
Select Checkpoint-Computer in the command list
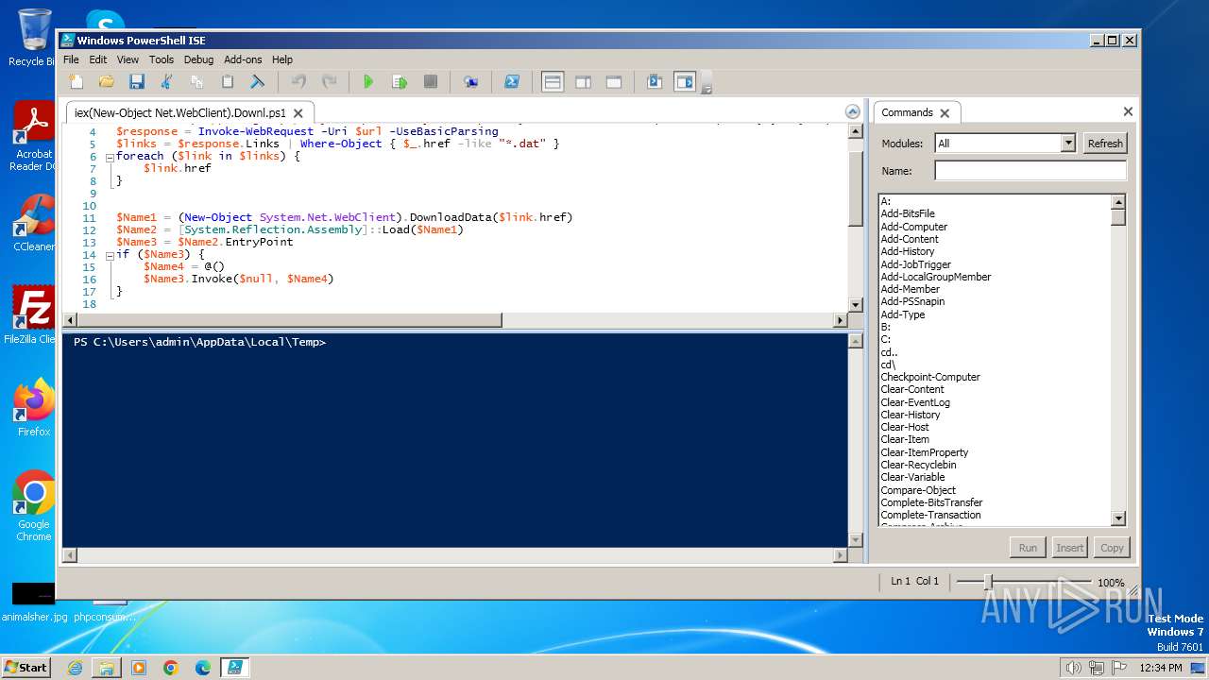click(930, 377)
